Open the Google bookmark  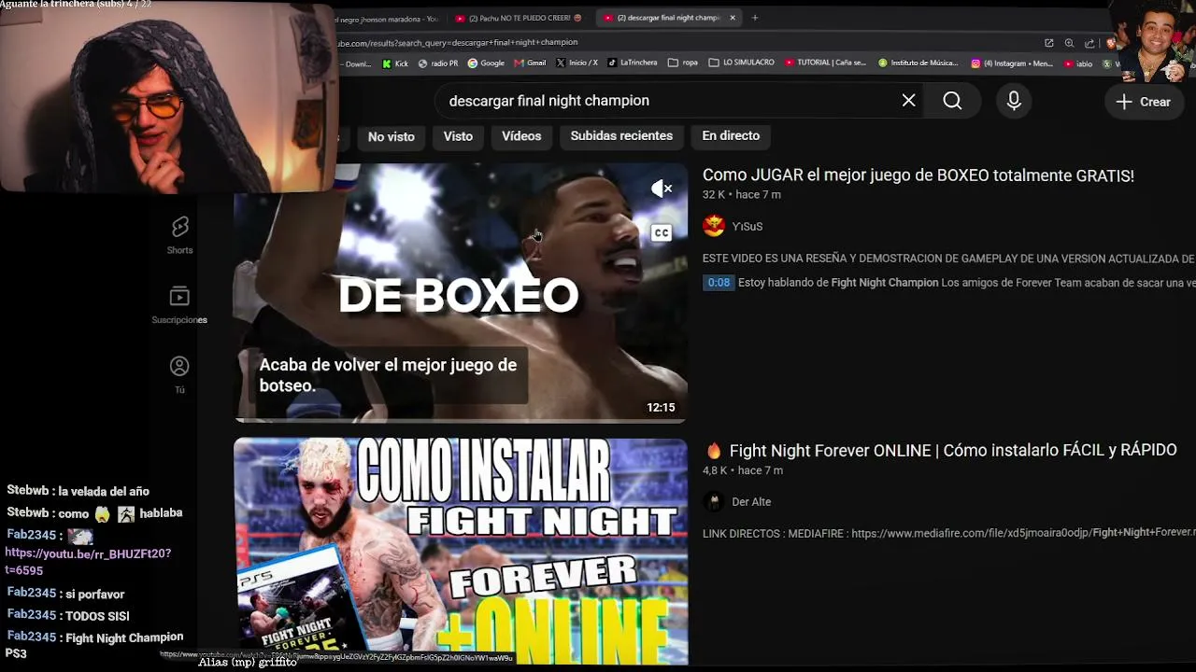coord(486,63)
